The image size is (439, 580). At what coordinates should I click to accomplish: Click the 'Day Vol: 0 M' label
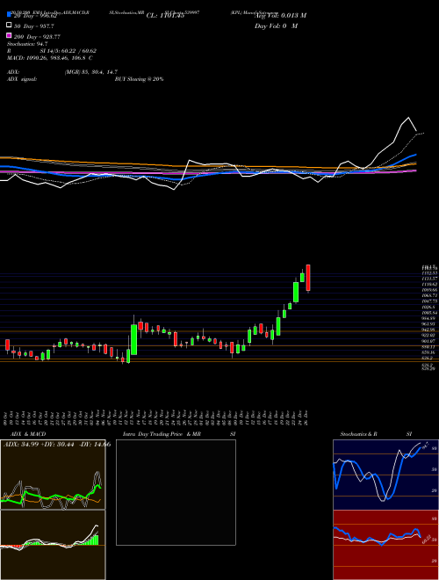click(x=276, y=26)
